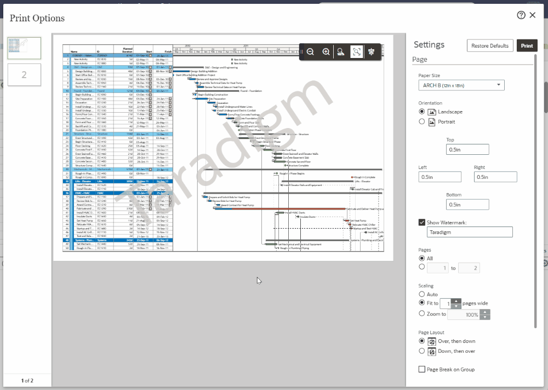Decrease Fit to pages wide value
The height and width of the screenshot is (390, 548).
point(456,306)
